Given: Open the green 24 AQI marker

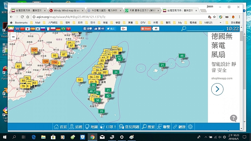Looking at the screenshot, I should (116, 72).
